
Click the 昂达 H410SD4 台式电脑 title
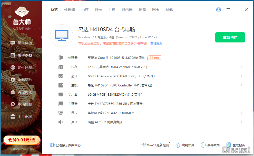(x=106, y=29)
